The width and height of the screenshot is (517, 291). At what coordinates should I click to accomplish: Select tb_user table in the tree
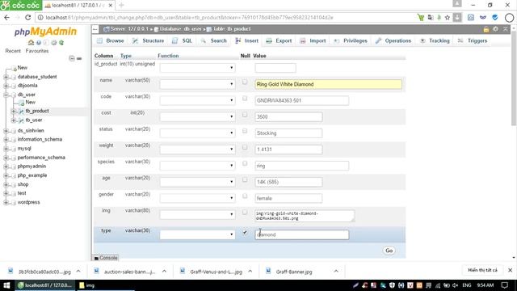coord(34,120)
